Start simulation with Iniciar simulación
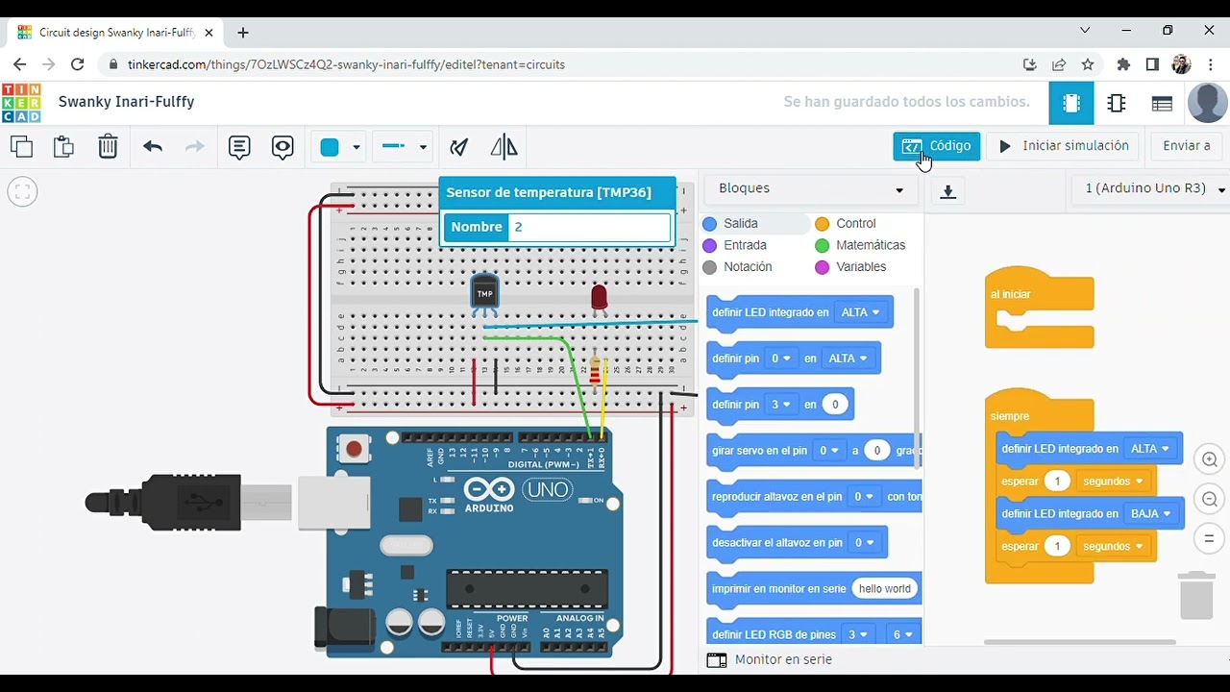Viewport: 1230px width, 692px height. click(1063, 146)
